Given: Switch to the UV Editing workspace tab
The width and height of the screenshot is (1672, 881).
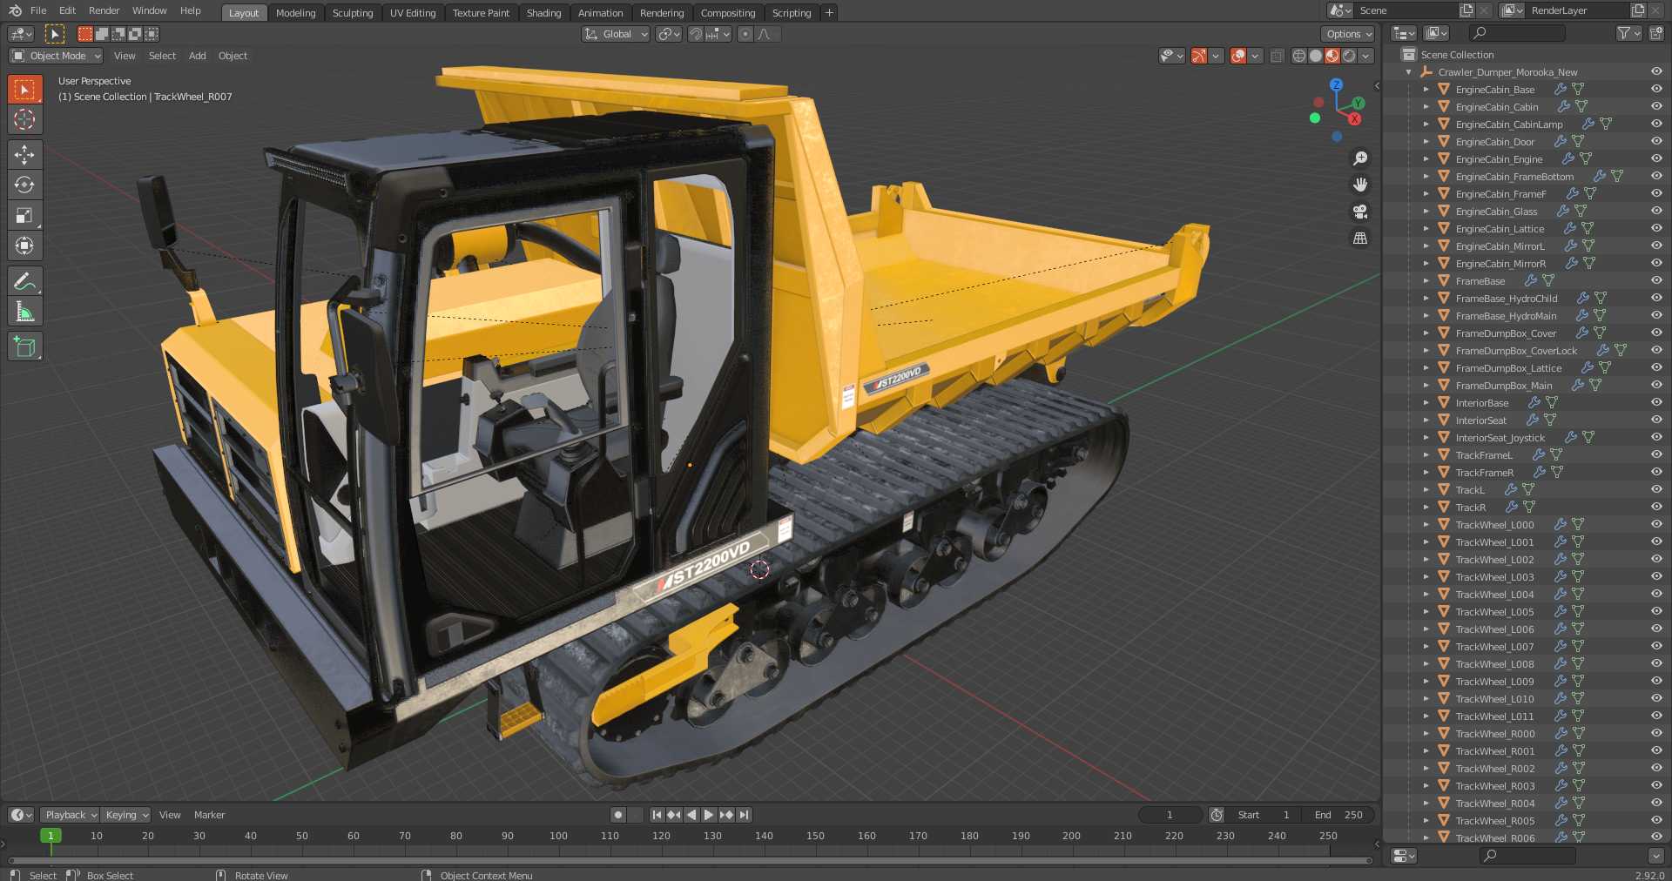Looking at the screenshot, I should [413, 13].
